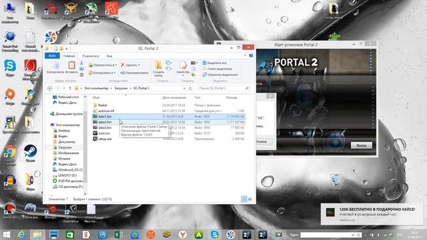427x240 pixels.
Task: Switch to the Главная ribbon tab
Action: click(x=69, y=56)
